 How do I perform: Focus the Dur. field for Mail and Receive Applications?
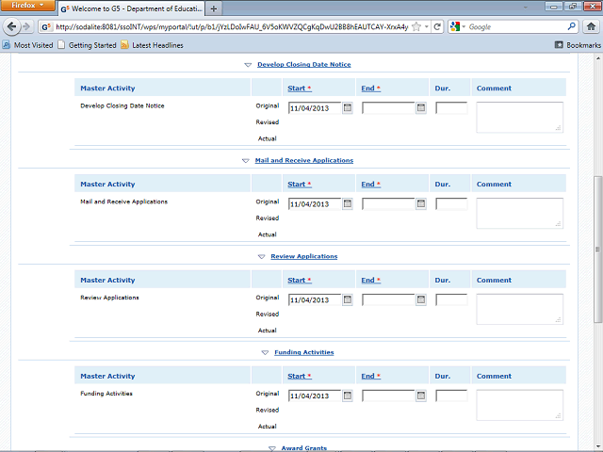pos(451,203)
